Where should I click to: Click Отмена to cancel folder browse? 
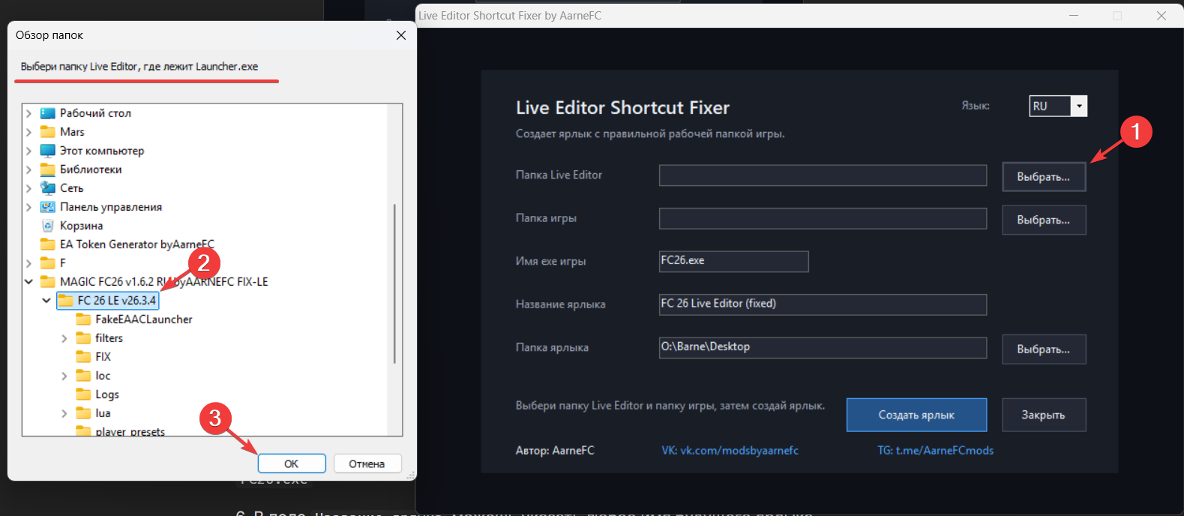click(x=367, y=463)
